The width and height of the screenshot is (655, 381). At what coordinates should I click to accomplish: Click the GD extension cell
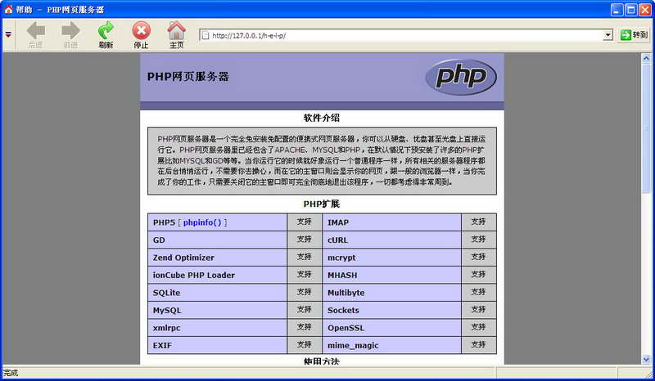217,240
